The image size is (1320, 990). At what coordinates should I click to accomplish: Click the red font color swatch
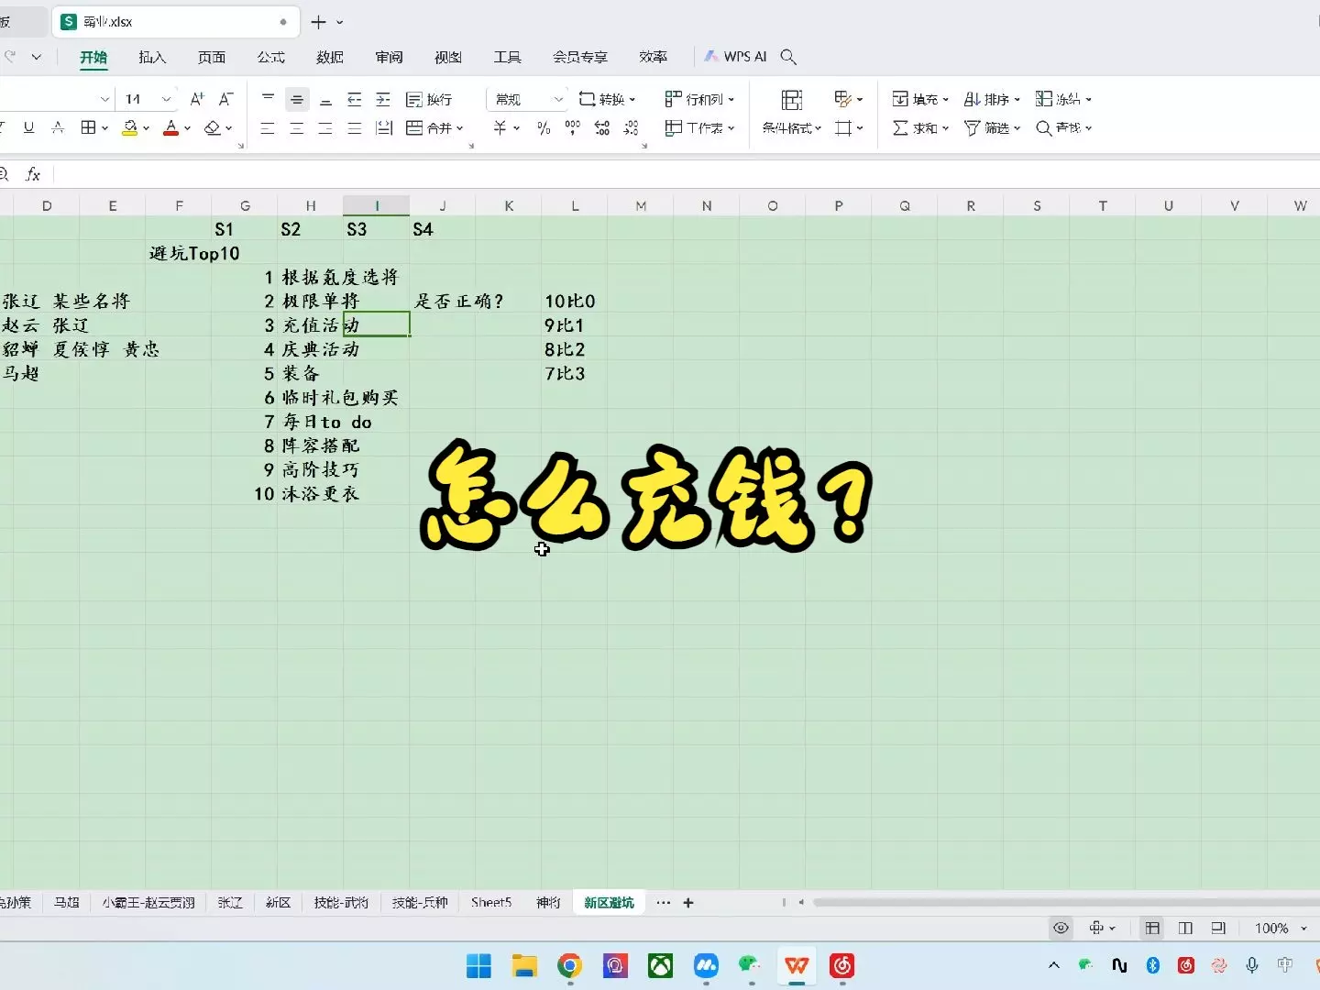[170, 128]
